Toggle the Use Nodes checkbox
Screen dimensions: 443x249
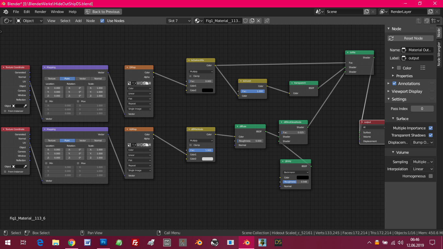point(102,21)
